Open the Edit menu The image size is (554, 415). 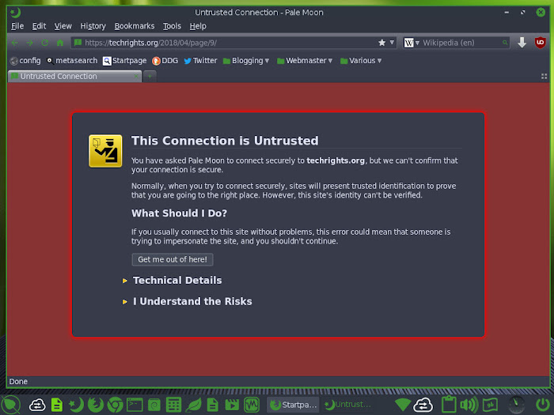(39, 26)
